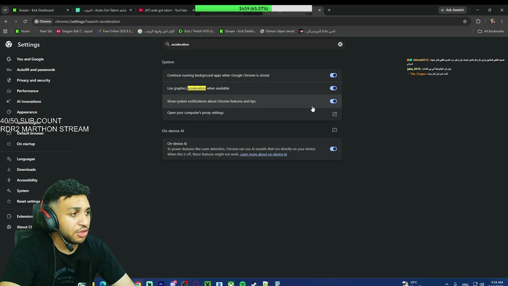This screenshot has width=508, height=286.
Task: Select Performance in the settings sidebar
Action: pyautogui.click(x=27, y=91)
